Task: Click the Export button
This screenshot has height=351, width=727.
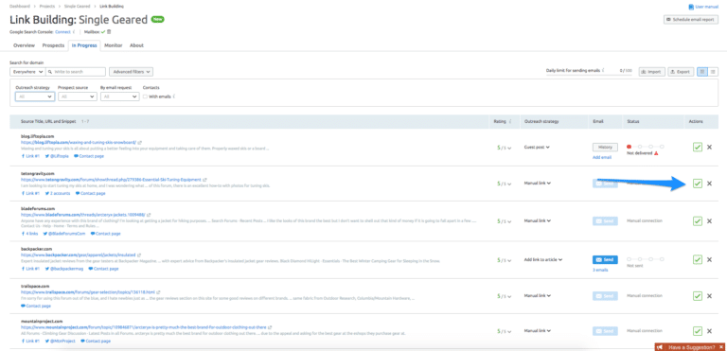Action: 681,72
